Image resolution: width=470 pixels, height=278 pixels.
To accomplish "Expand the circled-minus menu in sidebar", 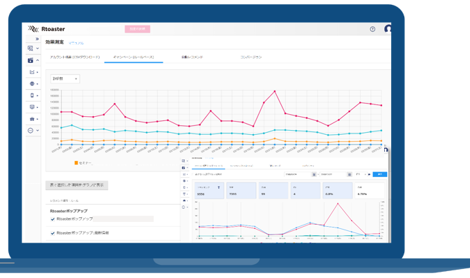I will (32, 131).
